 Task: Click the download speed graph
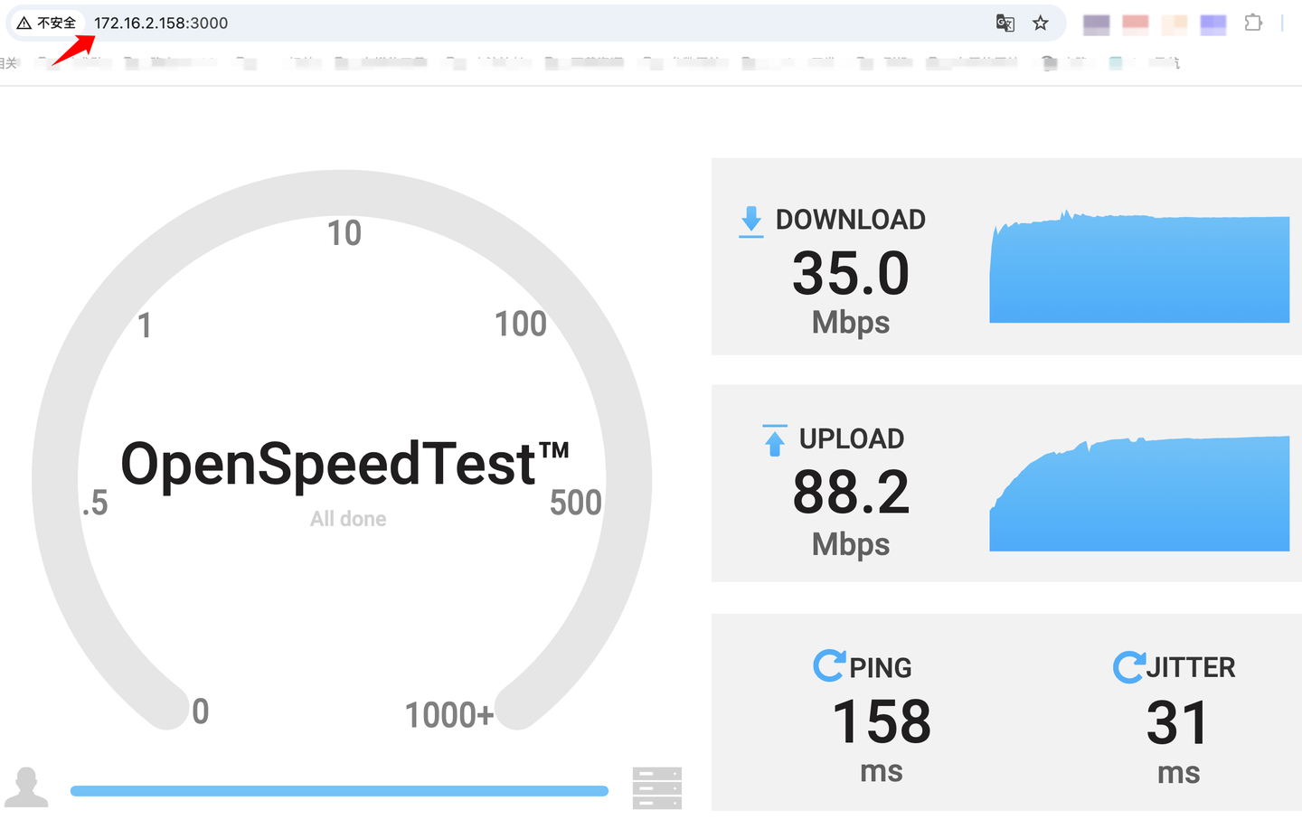tap(1139, 267)
